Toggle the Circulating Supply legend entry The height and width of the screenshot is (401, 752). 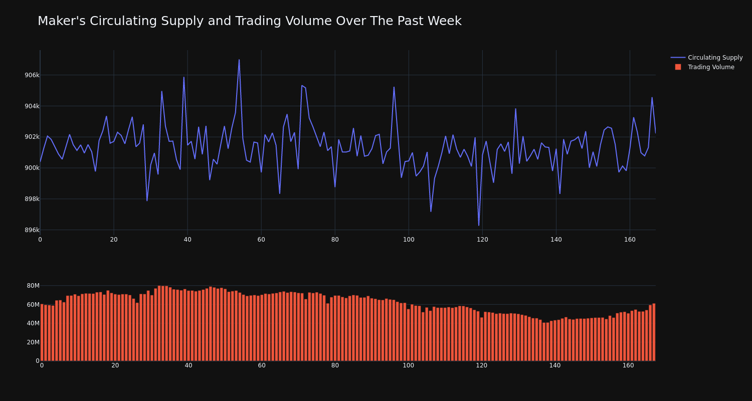click(707, 58)
